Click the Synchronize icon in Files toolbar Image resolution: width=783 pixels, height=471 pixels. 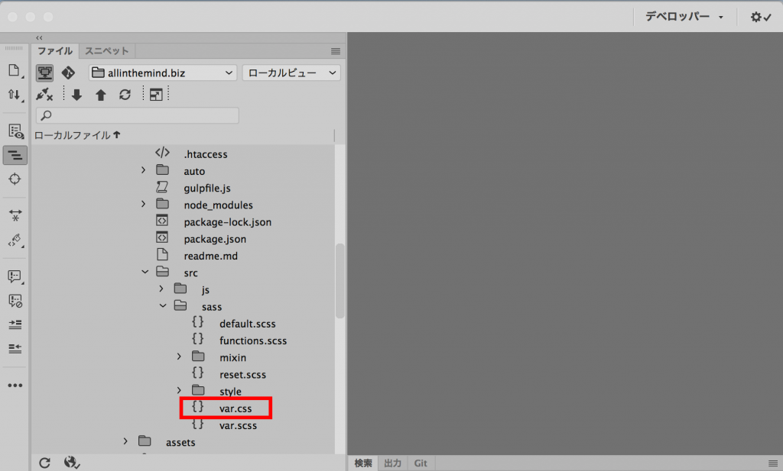click(x=125, y=95)
